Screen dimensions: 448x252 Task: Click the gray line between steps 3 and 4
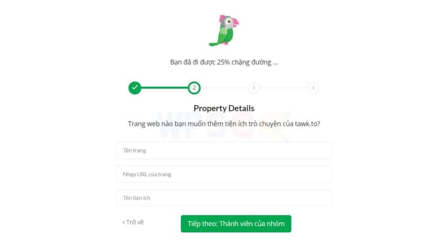click(x=283, y=87)
